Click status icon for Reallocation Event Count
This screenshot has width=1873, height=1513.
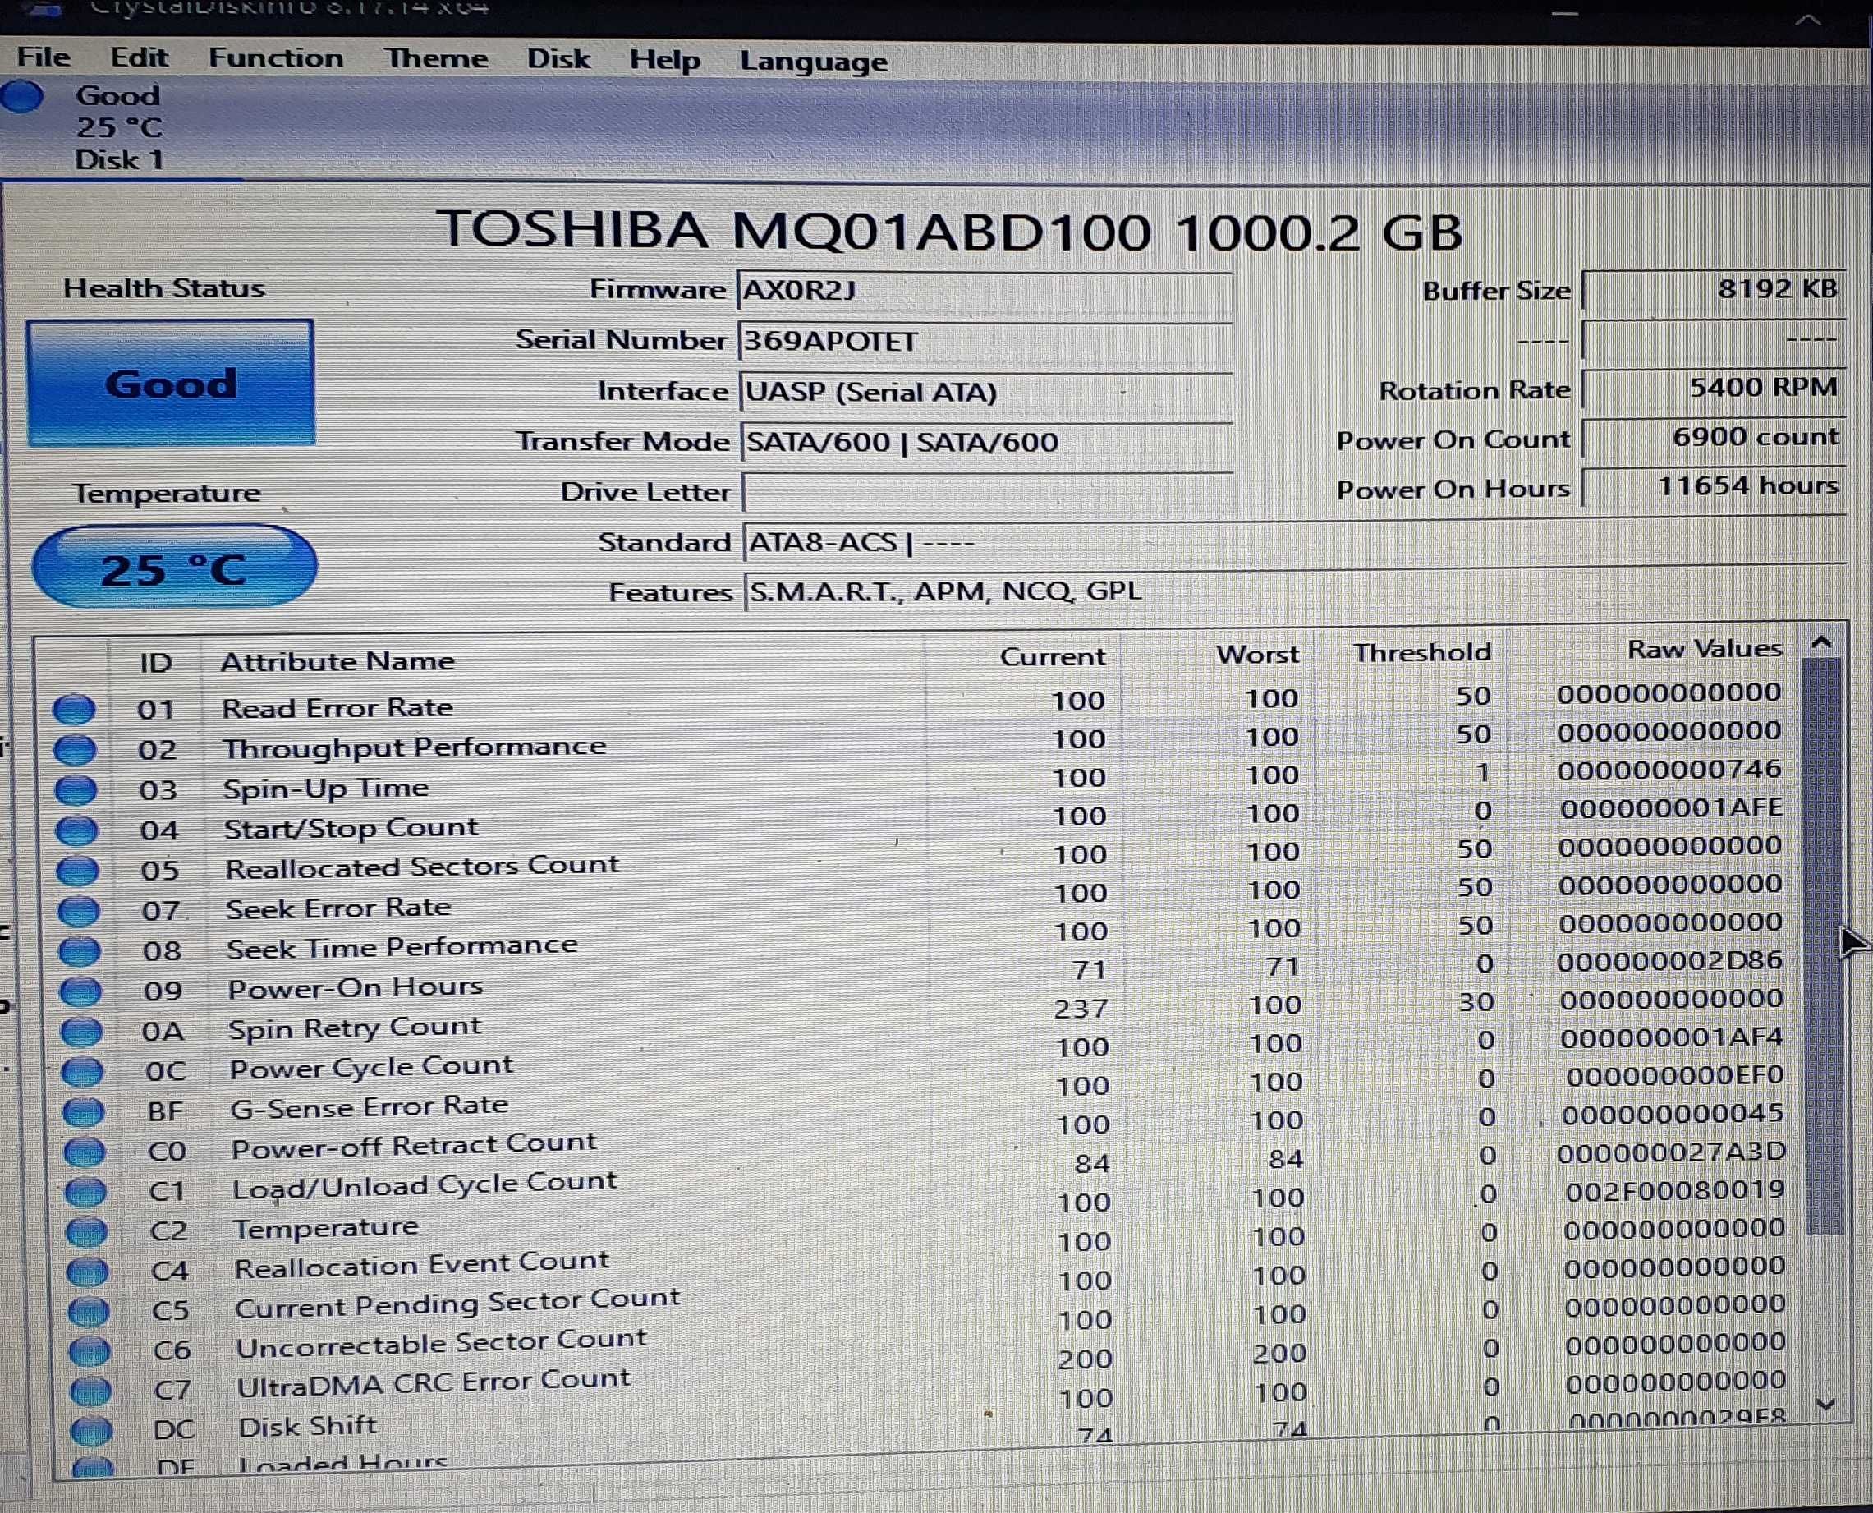pos(87,1272)
